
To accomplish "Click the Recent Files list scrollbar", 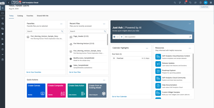I will pos(108,40).
